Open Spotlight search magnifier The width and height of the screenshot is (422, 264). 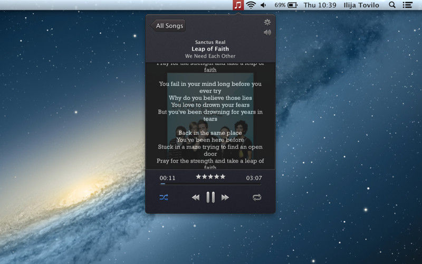tap(392, 5)
